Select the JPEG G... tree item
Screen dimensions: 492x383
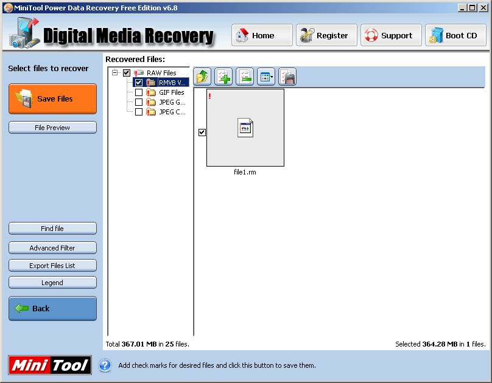pos(172,102)
